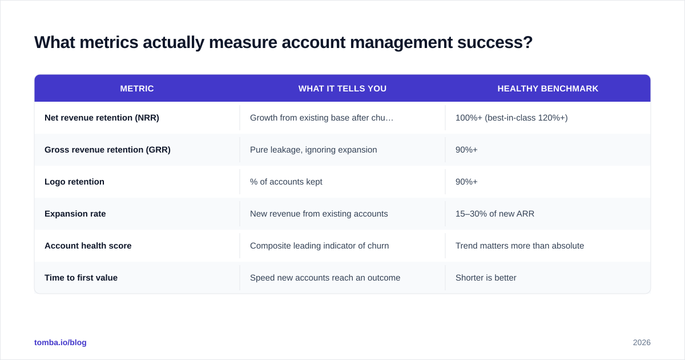Click 'Pure leakage, ignoring expansion' cell

tap(342, 150)
